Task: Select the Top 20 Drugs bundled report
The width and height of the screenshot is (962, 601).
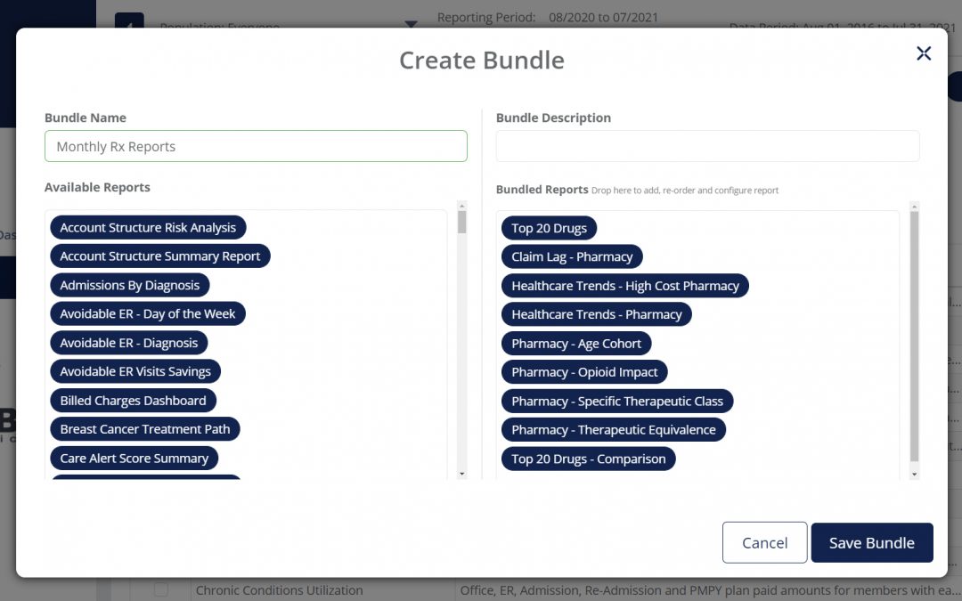Action: click(549, 228)
